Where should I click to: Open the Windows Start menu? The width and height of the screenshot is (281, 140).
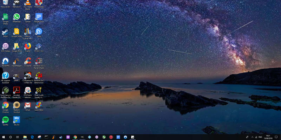tap(4, 137)
